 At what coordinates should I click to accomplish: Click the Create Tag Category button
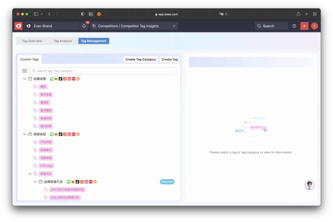tap(140, 59)
